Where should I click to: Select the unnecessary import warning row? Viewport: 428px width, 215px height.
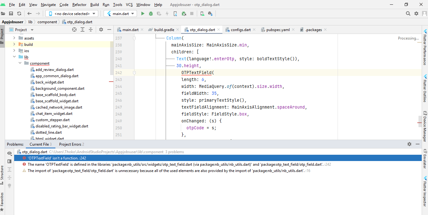click(218, 170)
